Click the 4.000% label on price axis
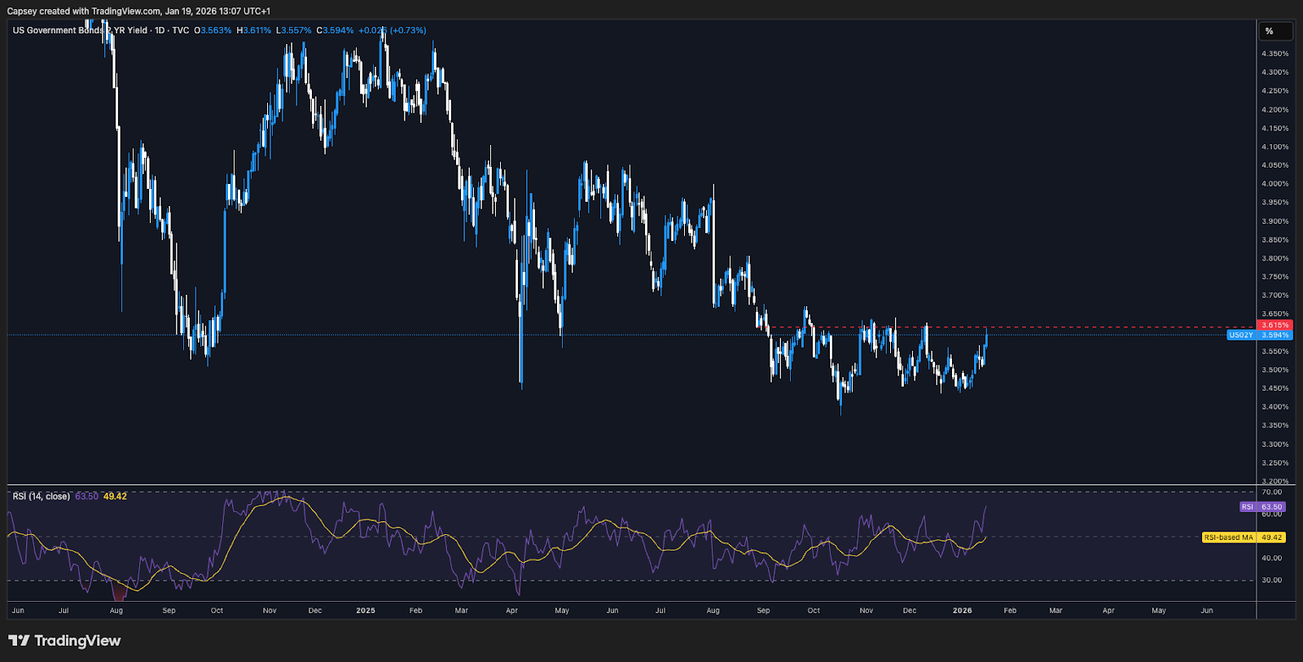The width and height of the screenshot is (1303, 662). [x=1274, y=184]
